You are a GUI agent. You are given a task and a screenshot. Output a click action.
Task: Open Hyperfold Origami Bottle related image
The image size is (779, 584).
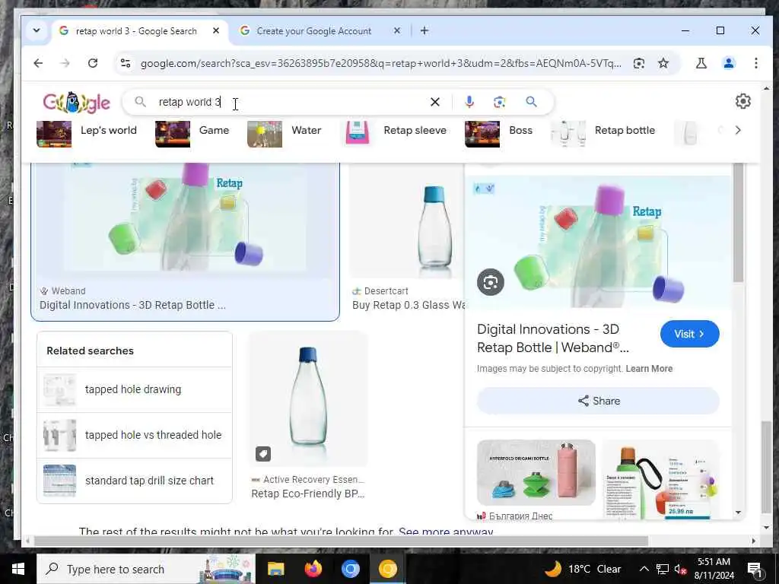click(x=536, y=472)
